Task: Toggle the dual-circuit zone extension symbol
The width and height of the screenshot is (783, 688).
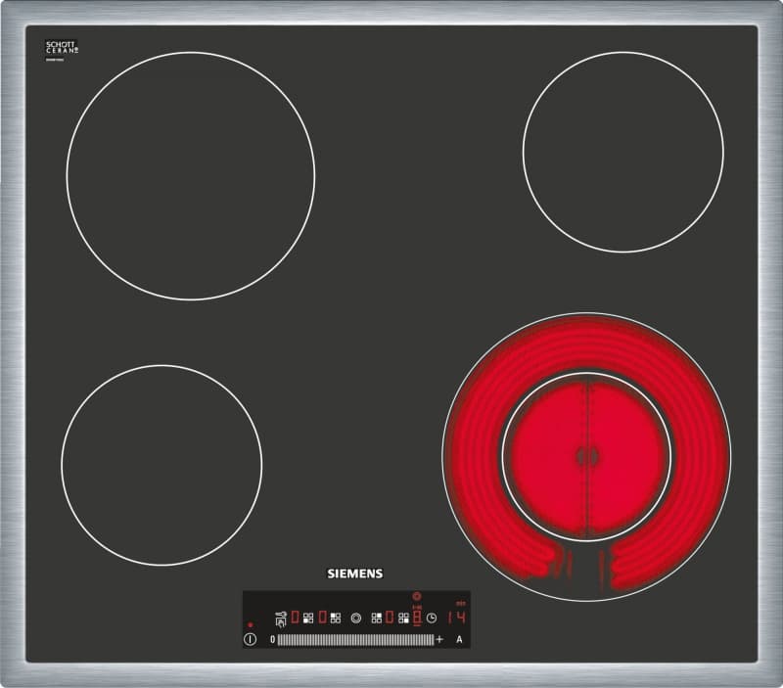Action: click(356, 619)
